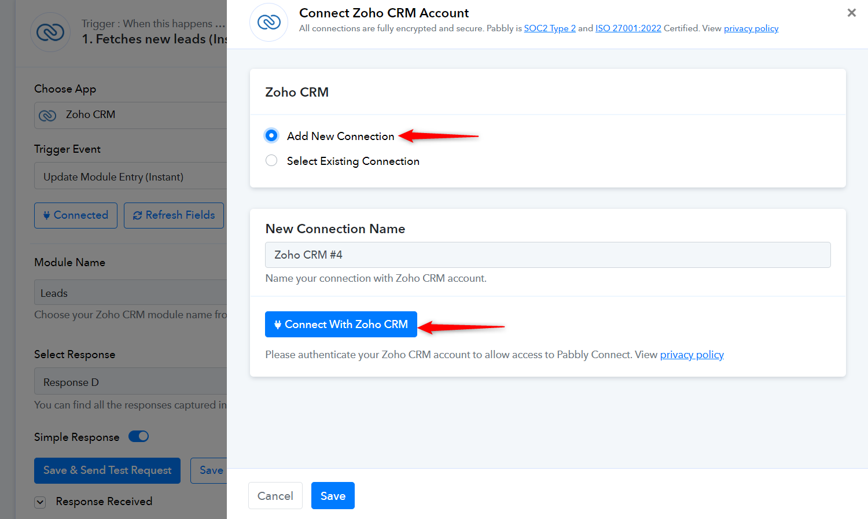Open the Module Name Leads dropdown
The height and width of the screenshot is (519, 868).
coord(130,293)
